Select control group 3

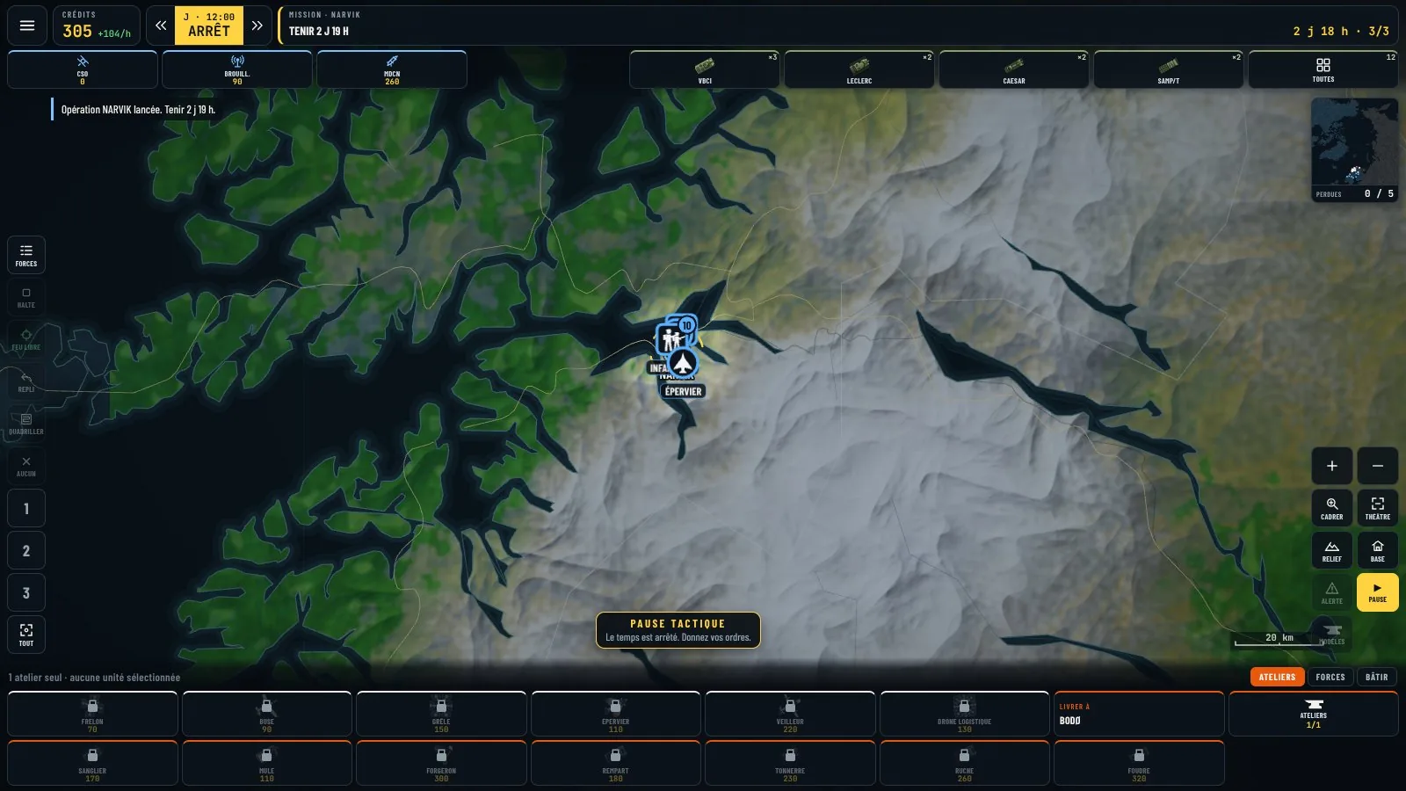tap(26, 592)
